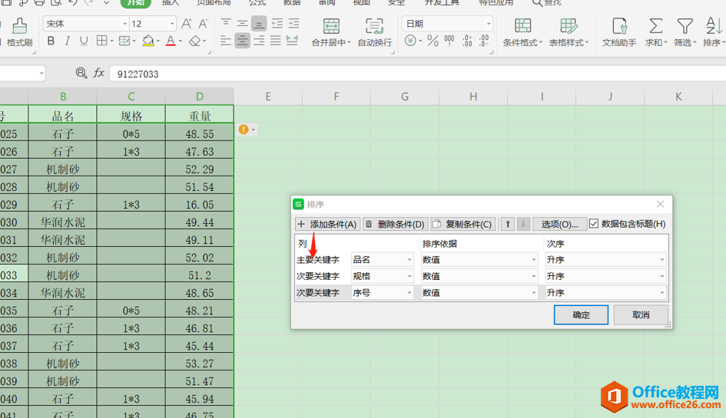Click the 确定 button in sort dialog
The width and height of the screenshot is (726, 418).
(x=581, y=315)
